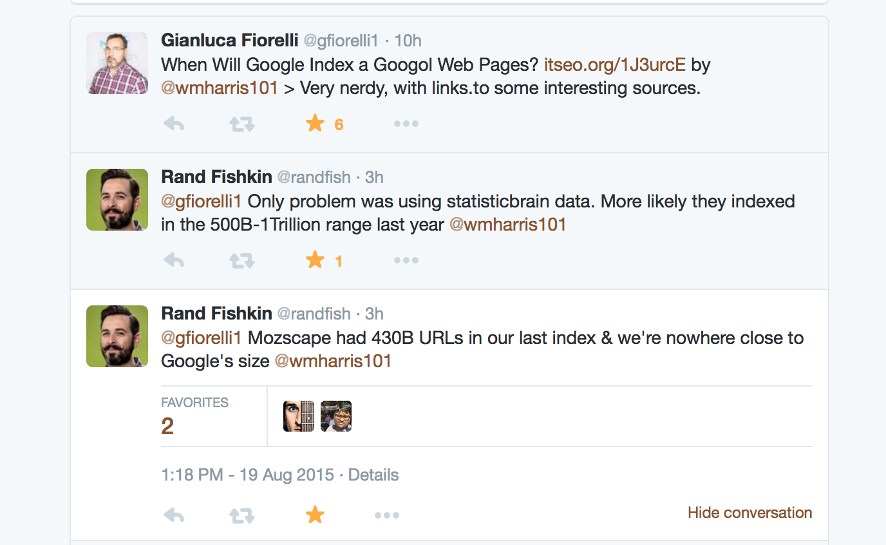This screenshot has width=886, height=545.
Task: Click favorite count 1 on statisticbrain tweet
Action: click(339, 262)
